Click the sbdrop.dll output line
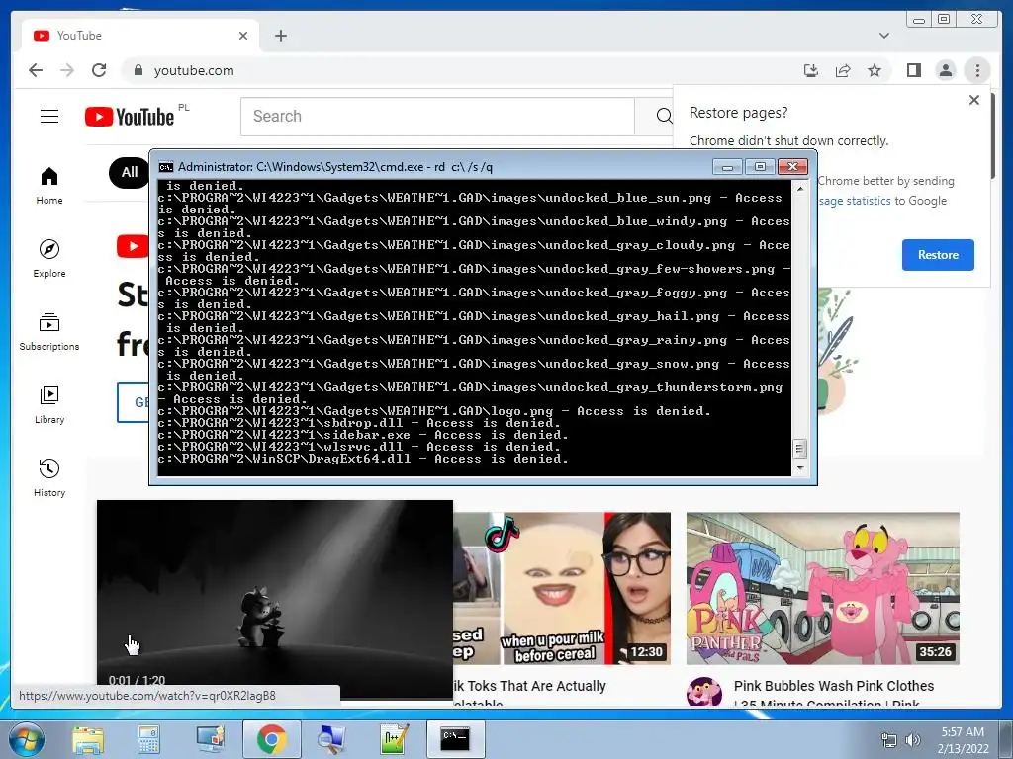 pyautogui.click(x=359, y=423)
